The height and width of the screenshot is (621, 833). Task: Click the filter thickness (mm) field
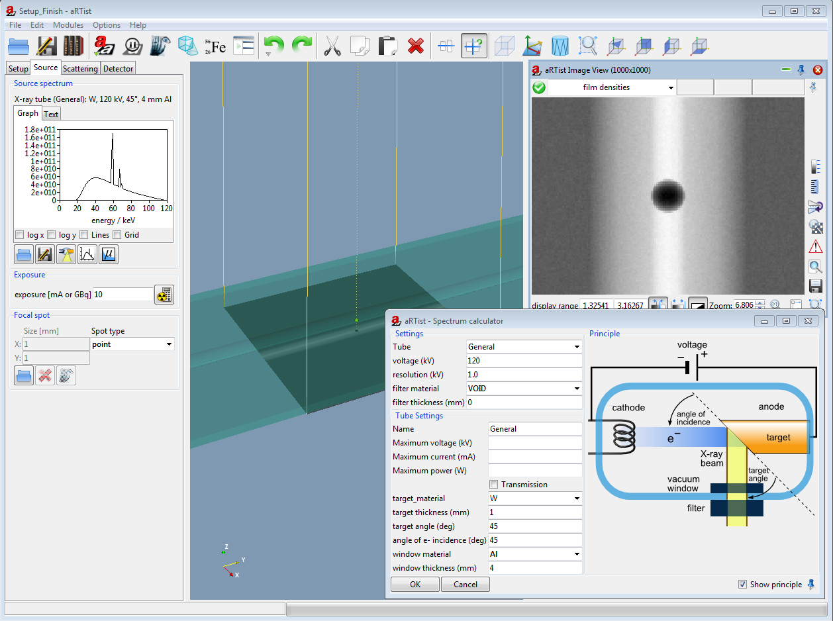[x=524, y=403]
